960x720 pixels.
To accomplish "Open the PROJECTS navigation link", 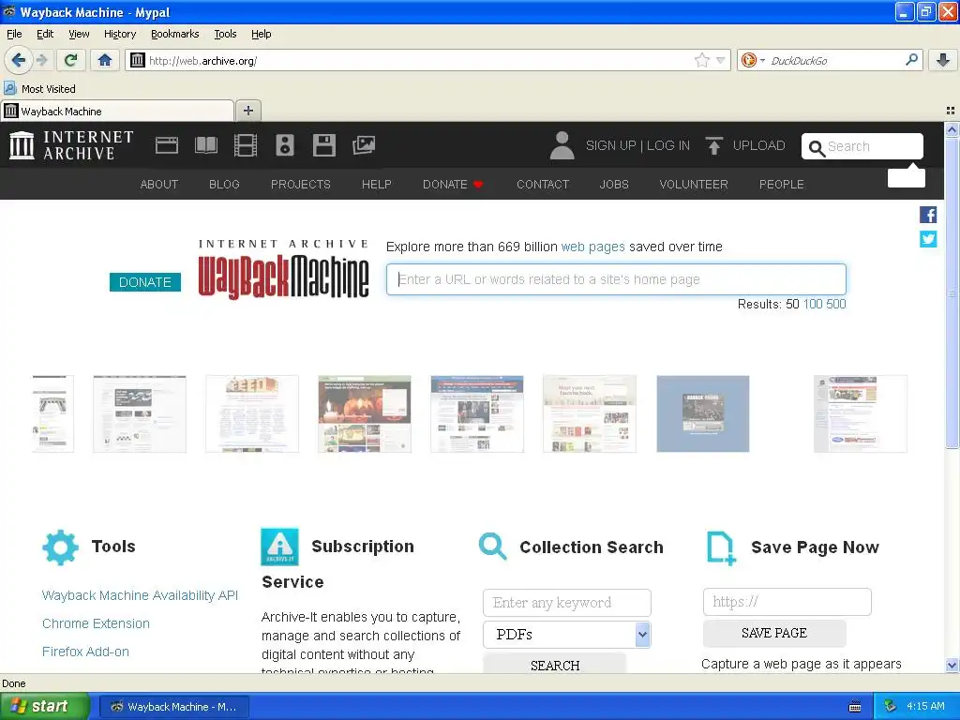I will click(x=301, y=185).
